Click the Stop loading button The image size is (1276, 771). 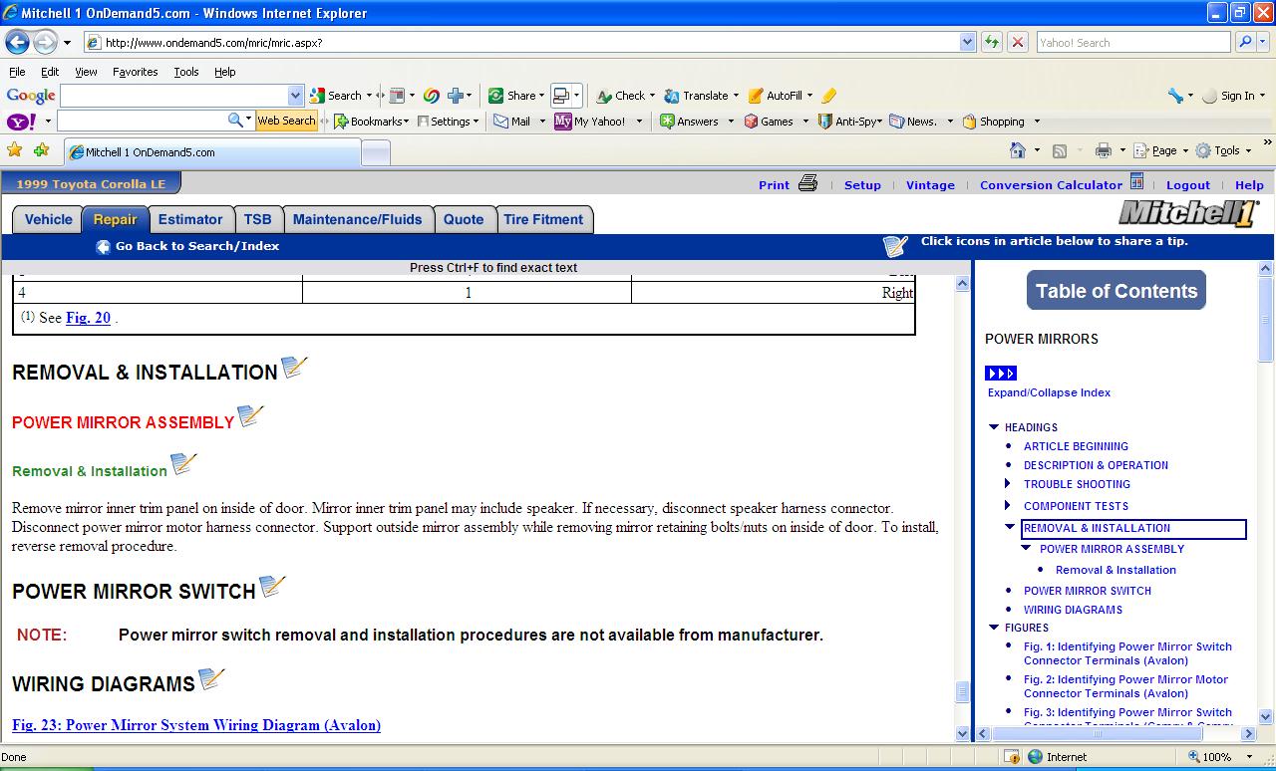(x=1017, y=42)
